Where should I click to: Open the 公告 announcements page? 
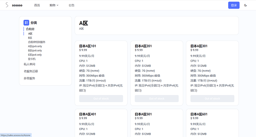pyautogui.click(x=72, y=5)
